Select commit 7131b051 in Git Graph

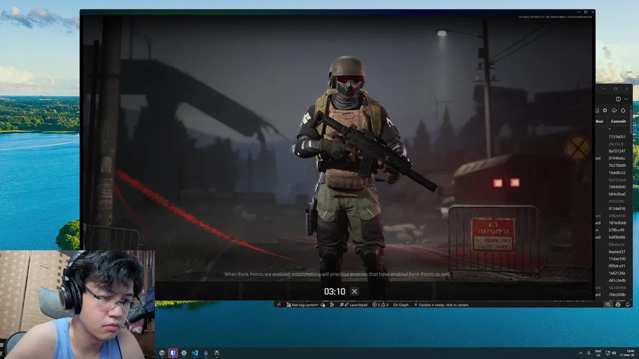(x=617, y=137)
